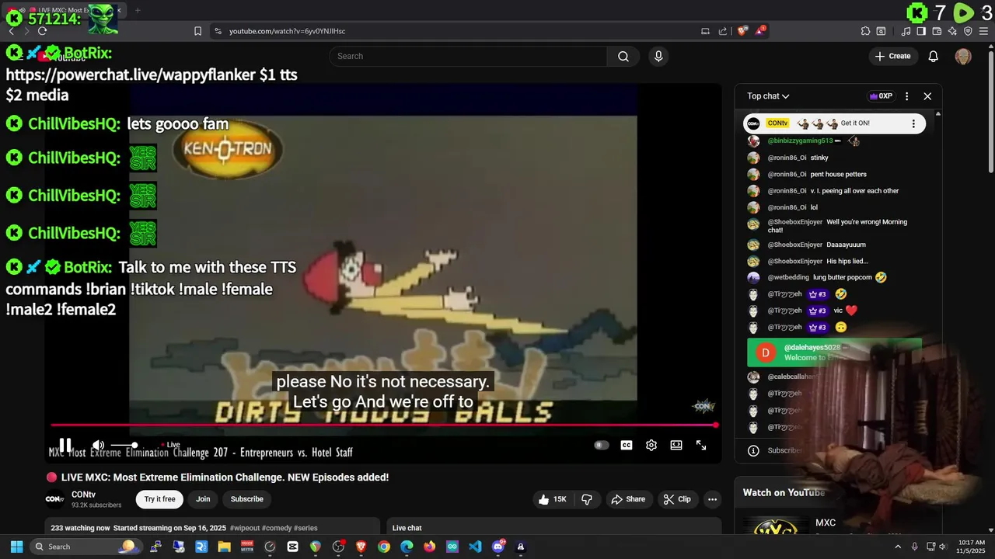
Task: Open a new browser tab
Action: point(138,10)
